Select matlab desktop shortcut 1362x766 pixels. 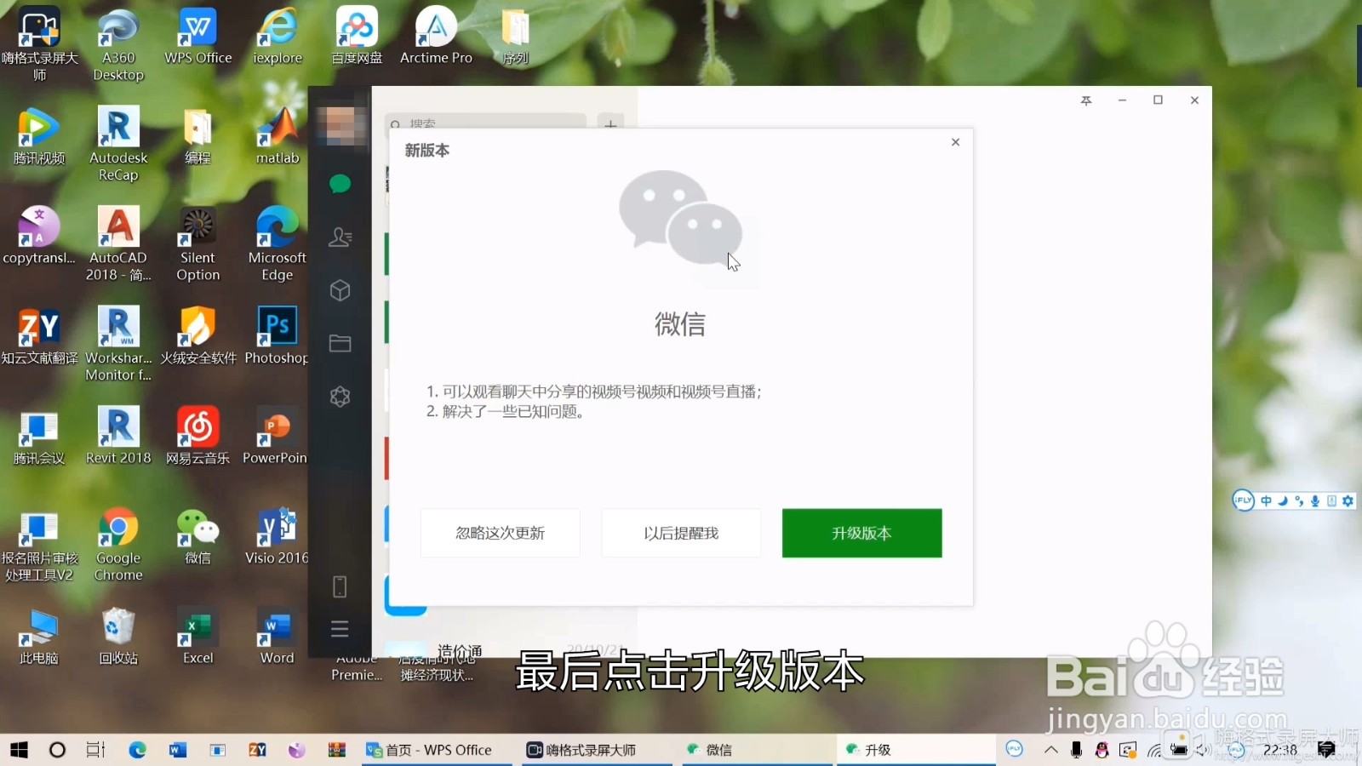tap(278, 136)
